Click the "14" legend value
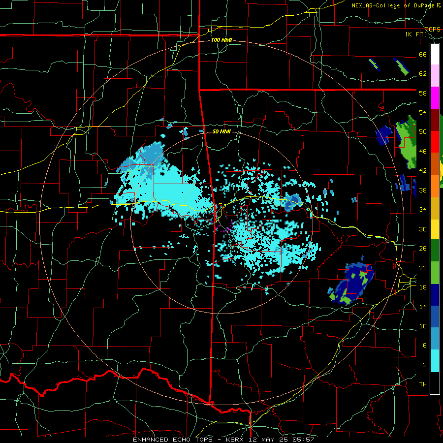The image size is (443, 443). click(x=423, y=307)
